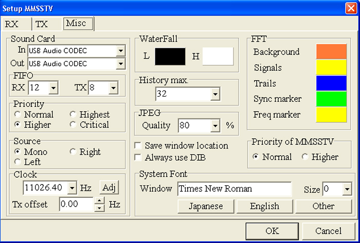Change the FFT Sync marker green swatch

[331, 99]
